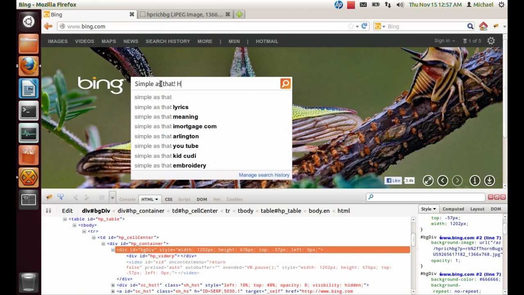
Task: Go back in Firebug panel history
Action: point(76,198)
